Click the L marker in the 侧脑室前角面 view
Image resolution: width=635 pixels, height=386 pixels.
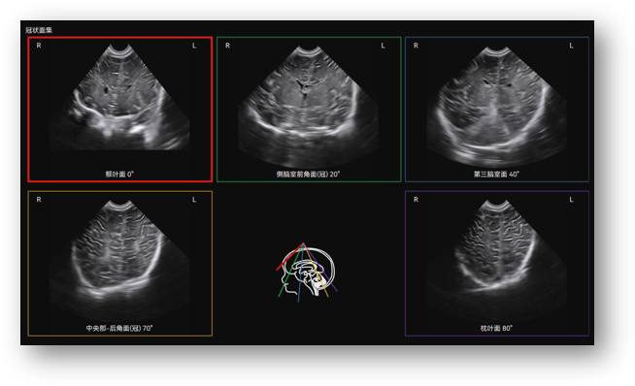click(x=383, y=46)
